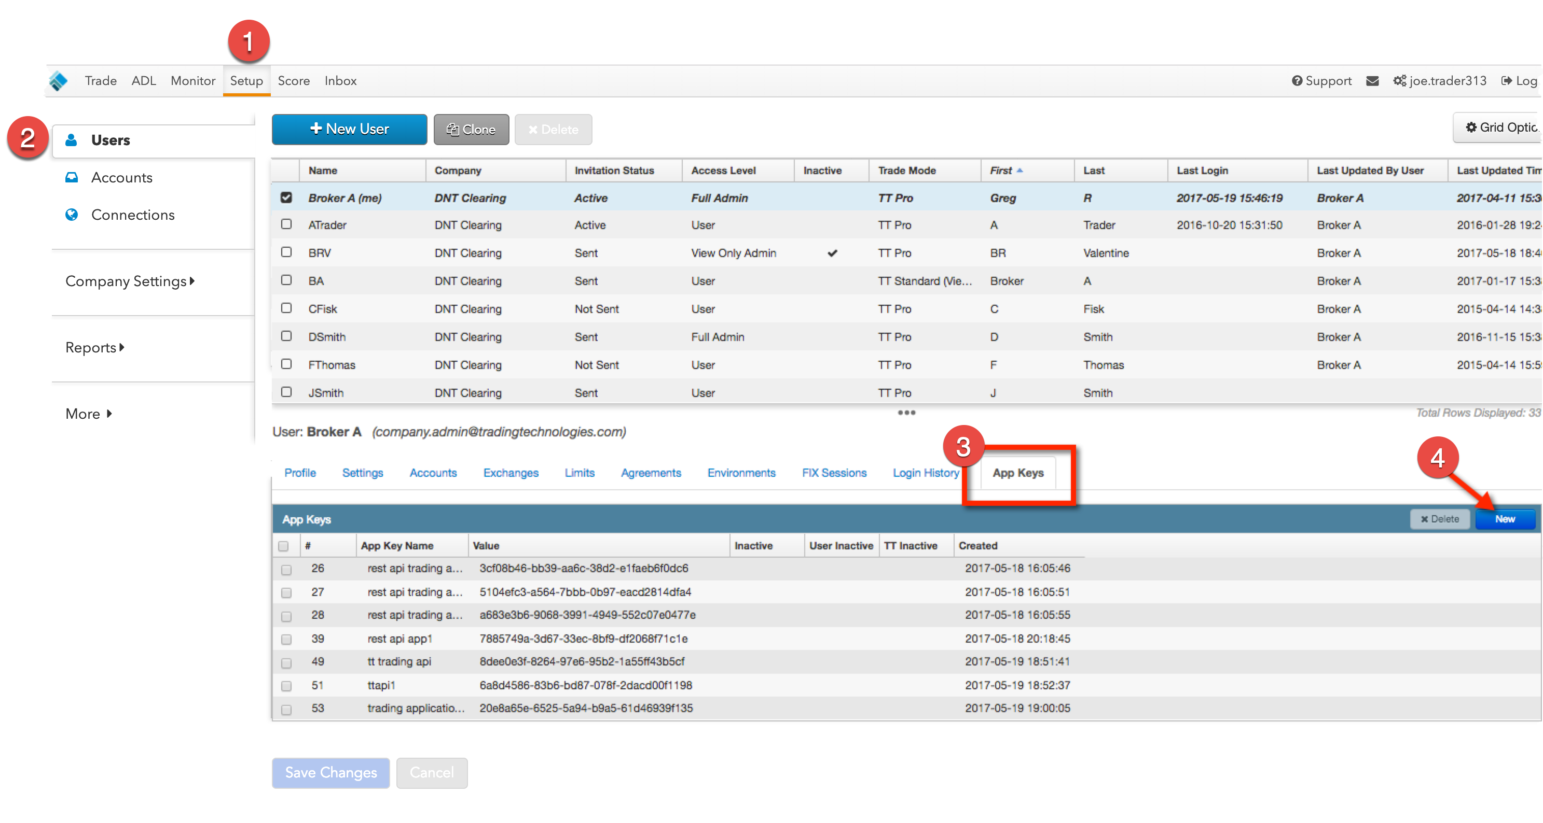Open the Score menu
Screen dimensions: 1543x823
[294, 81]
